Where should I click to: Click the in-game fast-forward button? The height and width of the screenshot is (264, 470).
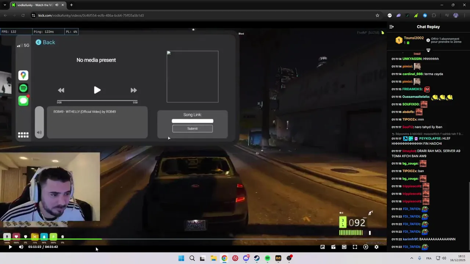134,90
